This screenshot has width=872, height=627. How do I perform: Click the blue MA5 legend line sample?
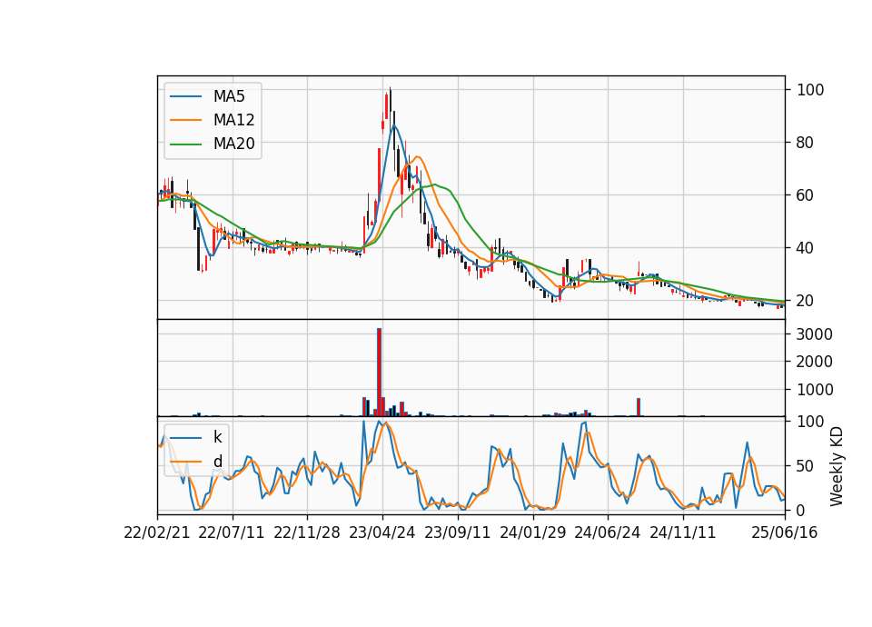pos(185,96)
